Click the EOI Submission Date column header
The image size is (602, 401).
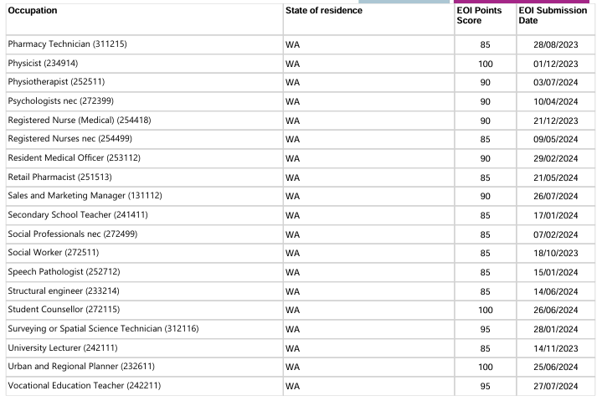point(553,16)
